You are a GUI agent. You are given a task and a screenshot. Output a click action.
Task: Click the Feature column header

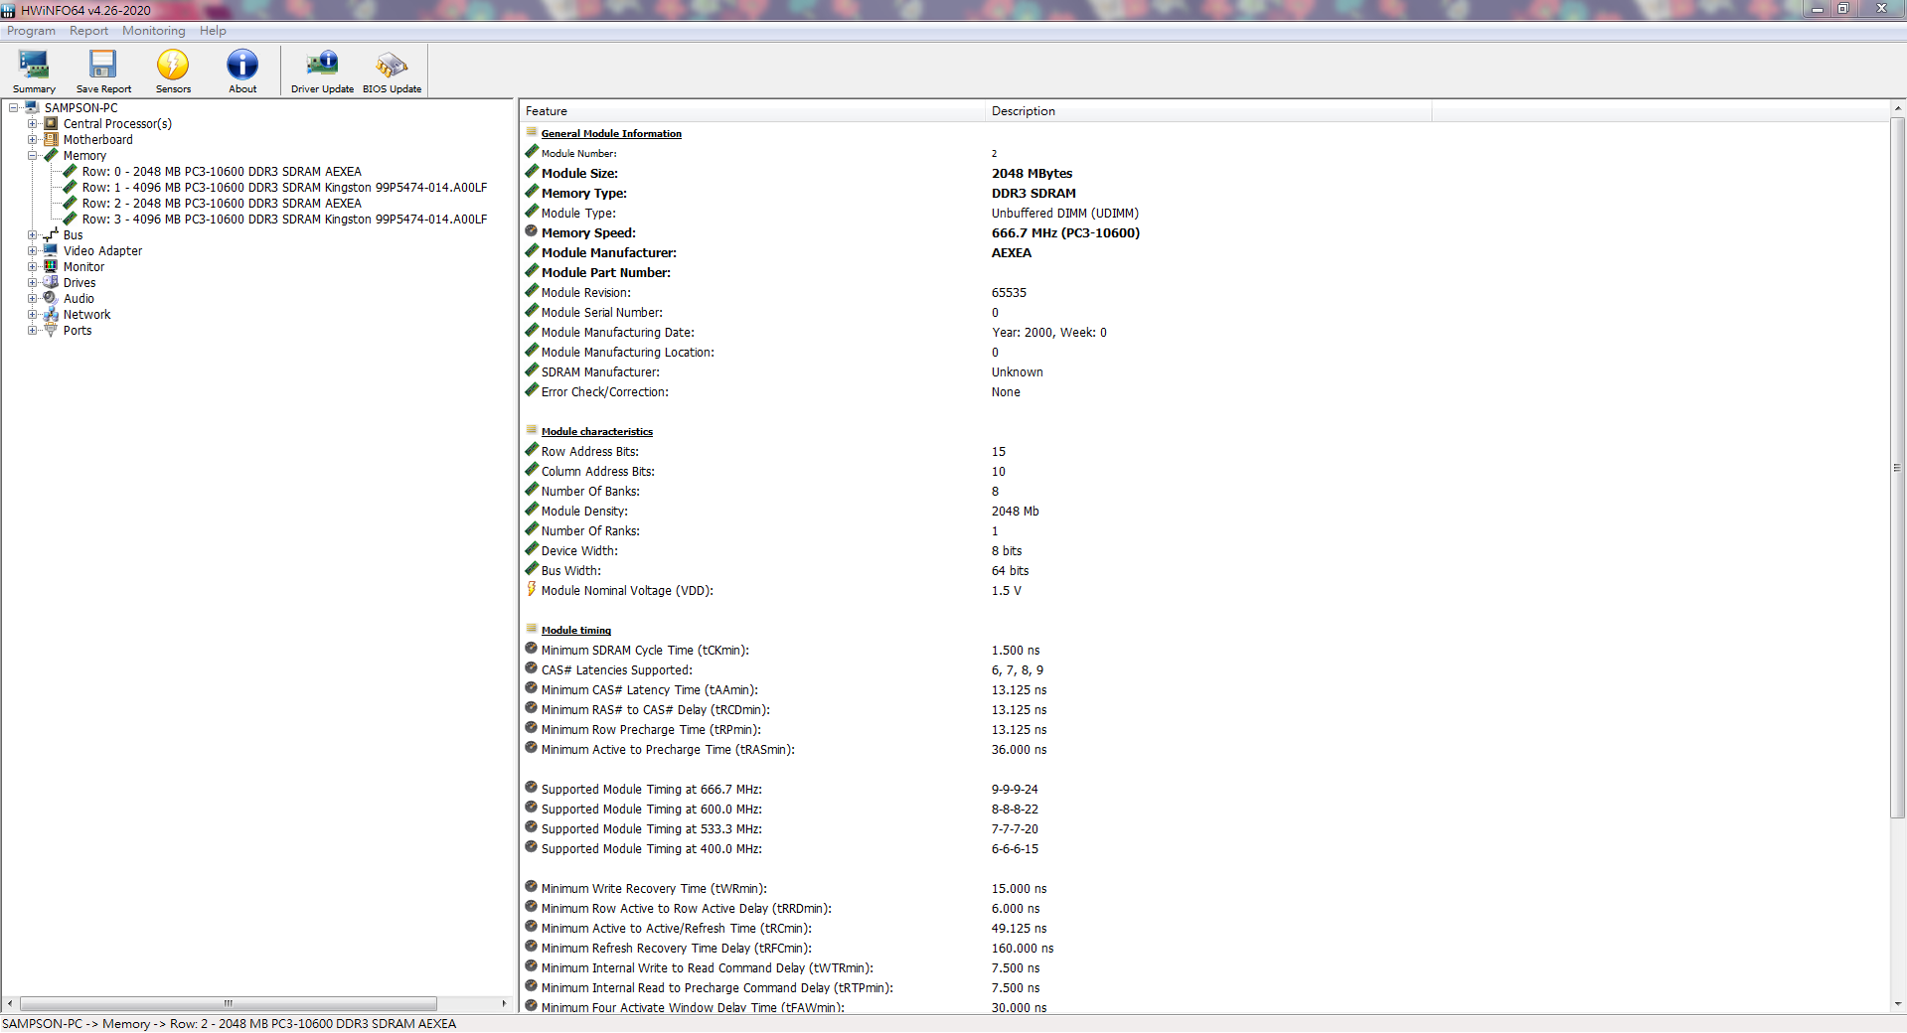pyautogui.click(x=751, y=111)
